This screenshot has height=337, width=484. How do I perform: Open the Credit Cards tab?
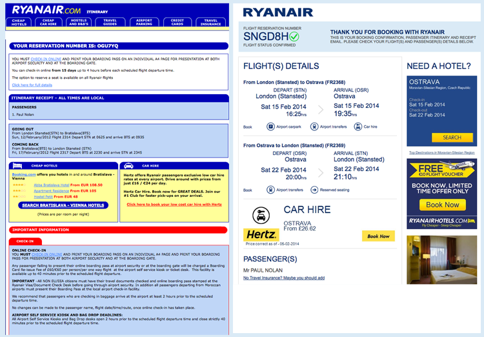click(177, 22)
